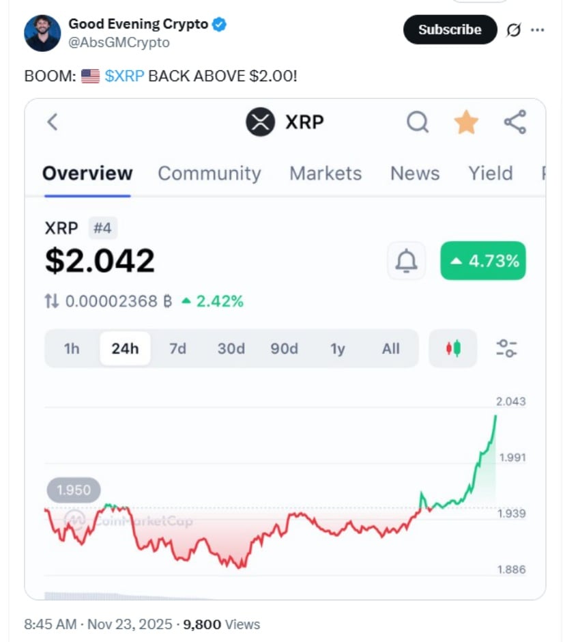The image size is (563, 642).
Task: Switch to the Markets tab
Action: tap(326, 173)
